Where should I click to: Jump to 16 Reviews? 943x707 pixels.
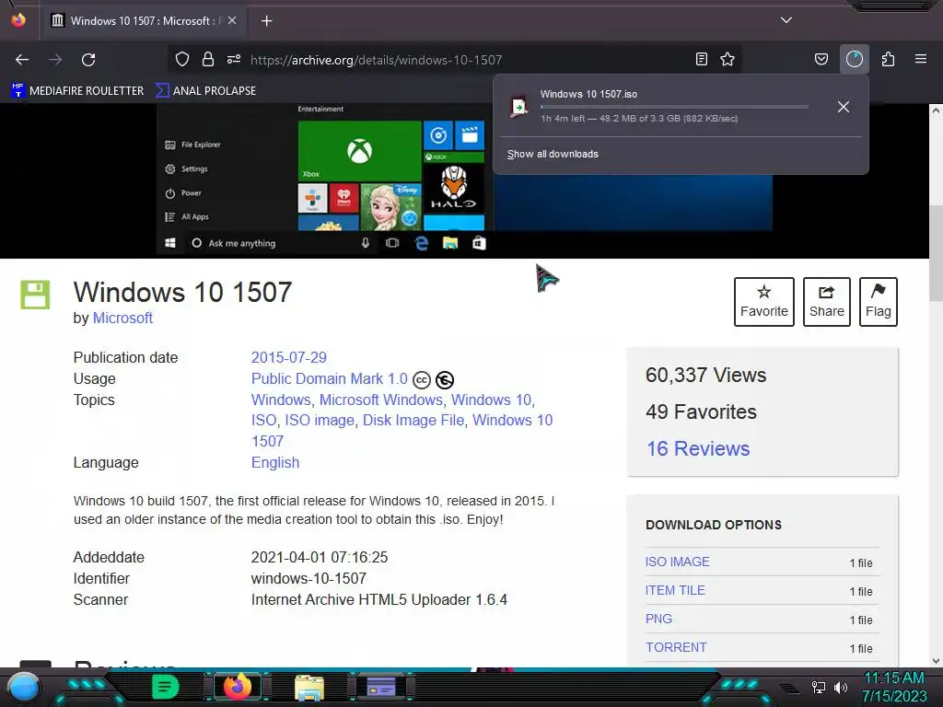click(698, 448)
